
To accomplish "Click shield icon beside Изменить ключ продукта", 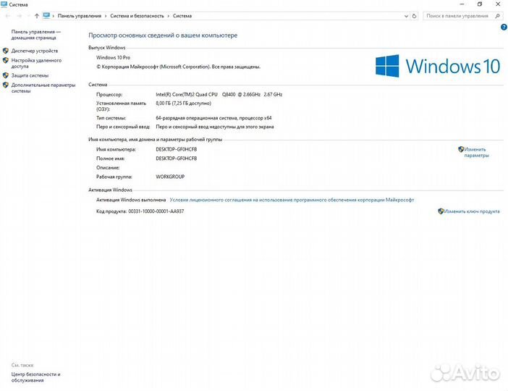I will (441, 211).
